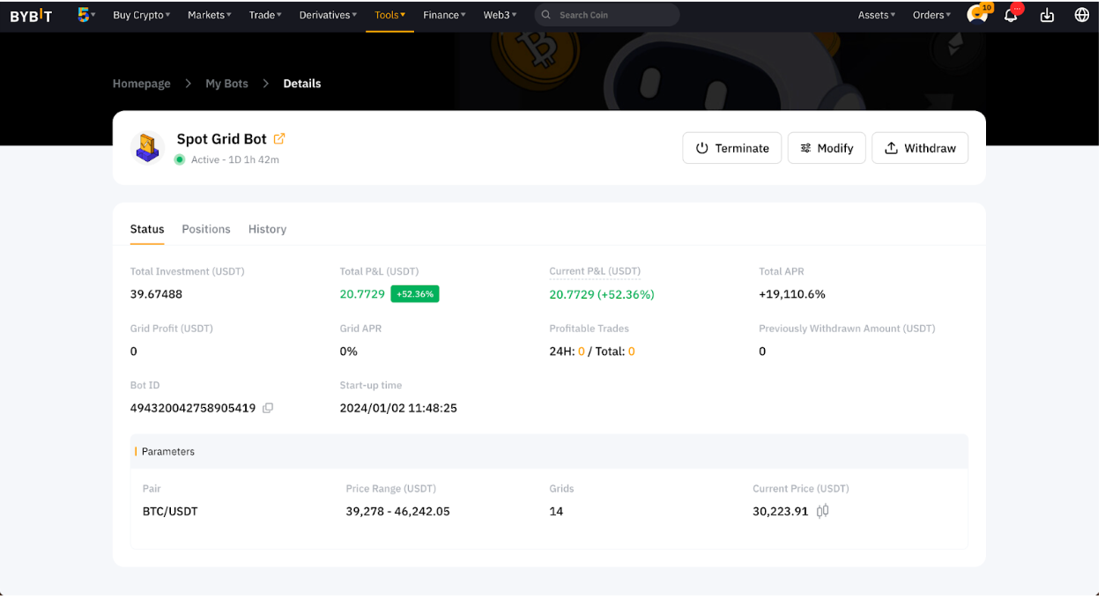This screenshot has height=599, width=1105.
Task: Click the Modify button
Action: (827, 148)
